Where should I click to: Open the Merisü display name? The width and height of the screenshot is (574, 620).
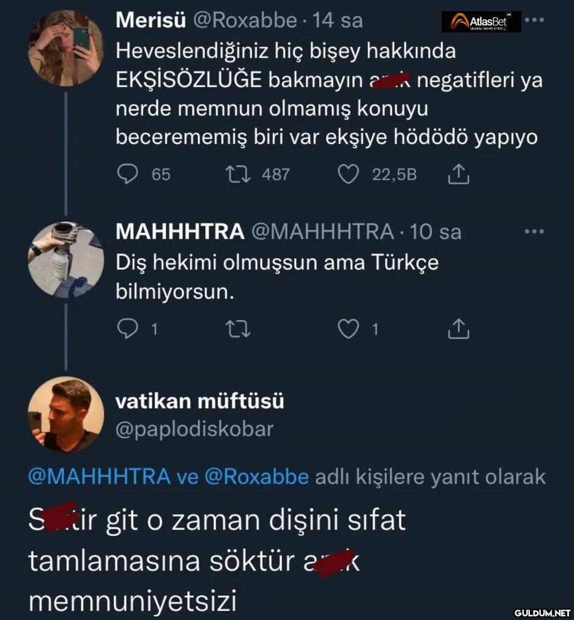coord(151,21)
